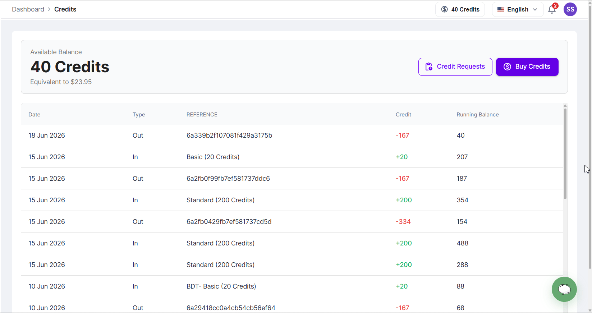592x313 pixels.
Task: Select reference 6a2fb0f99fb7ef581737ddc6
Action: pyautogui.click(x=228, y=179)
